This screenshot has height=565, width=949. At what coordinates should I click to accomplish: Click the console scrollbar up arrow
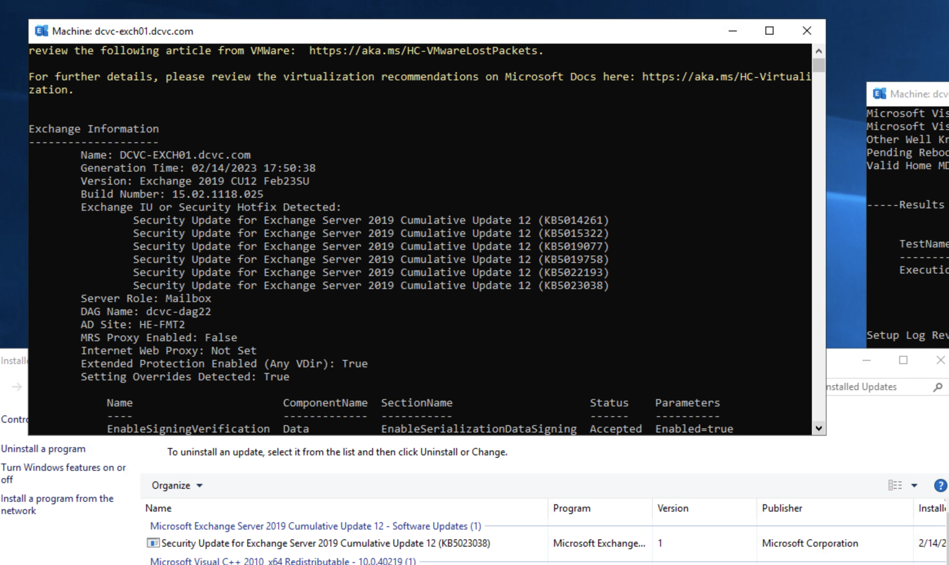818,51
